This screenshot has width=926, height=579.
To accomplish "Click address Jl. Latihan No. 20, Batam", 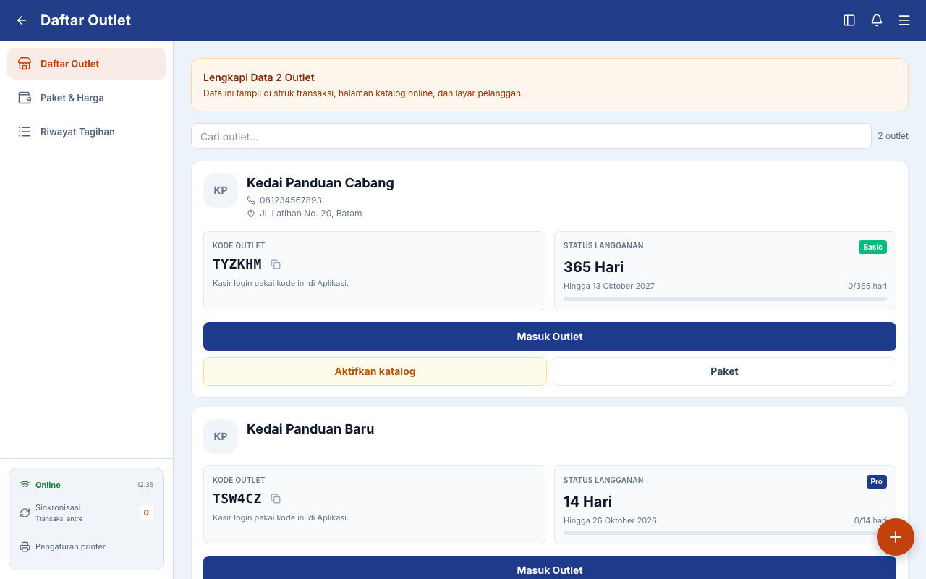I will point(311,214).
